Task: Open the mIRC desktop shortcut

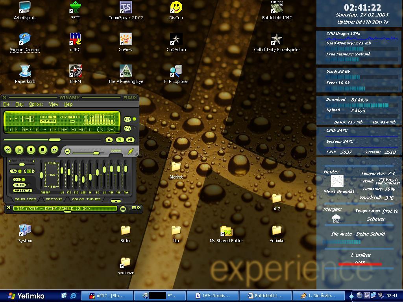Action: (75, 43)
